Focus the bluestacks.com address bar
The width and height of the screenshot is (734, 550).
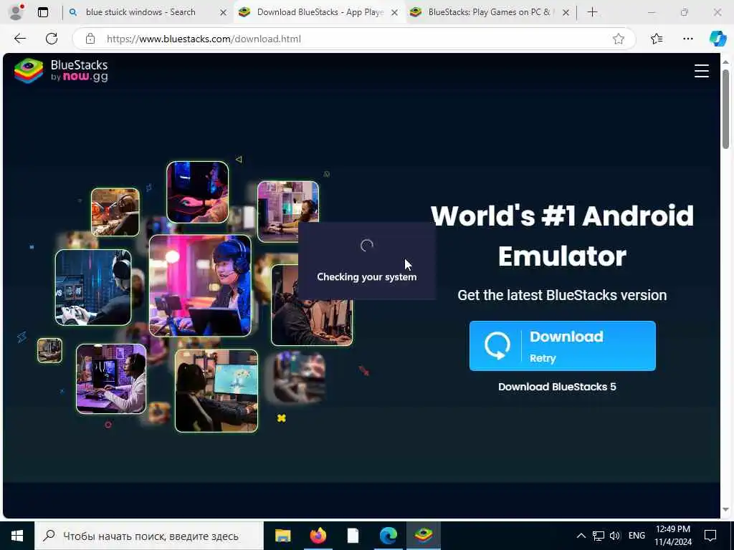point(353,39)
